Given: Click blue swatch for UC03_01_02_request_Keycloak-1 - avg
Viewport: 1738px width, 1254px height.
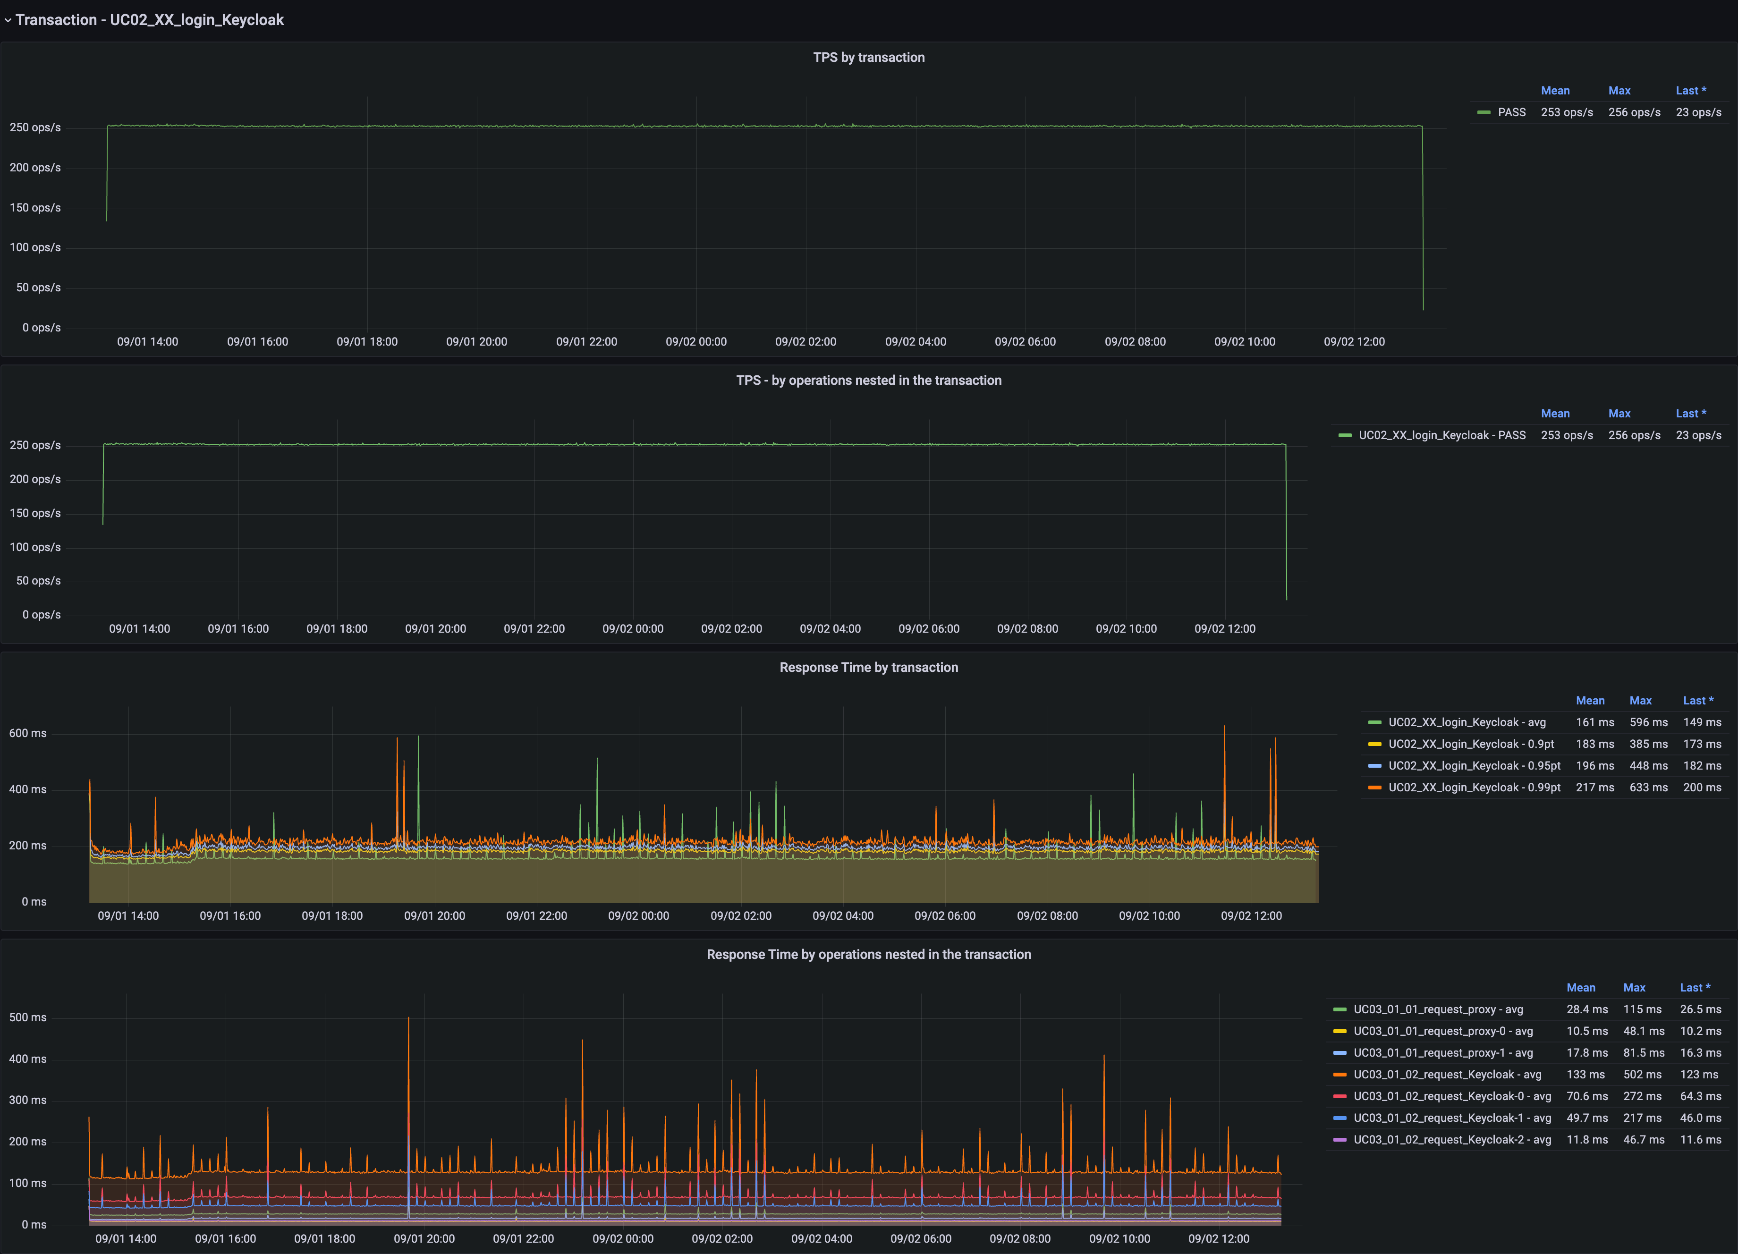Looking at the screenshot, I should pos(1340,1118).
